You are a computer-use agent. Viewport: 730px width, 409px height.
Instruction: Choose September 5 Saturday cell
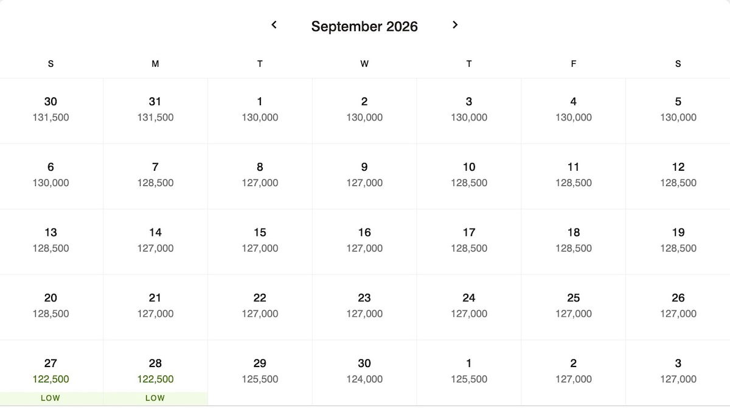(x=678, y=110)
